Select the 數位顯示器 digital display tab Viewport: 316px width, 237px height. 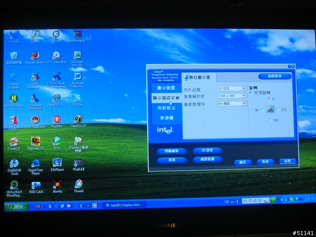coord(199,78)
